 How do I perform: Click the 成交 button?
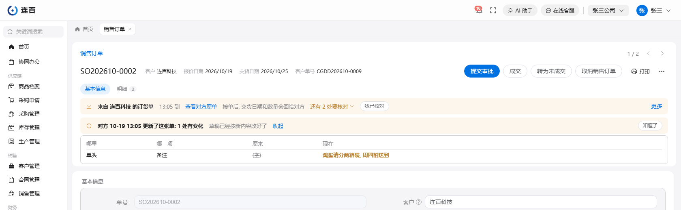(515, 71)
